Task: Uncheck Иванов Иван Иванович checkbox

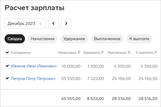Action: click(7, 66)
